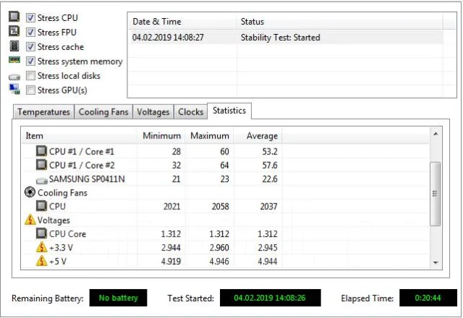Click the monitor icon beside Stress GPU(s)

(x=14, y=89)
